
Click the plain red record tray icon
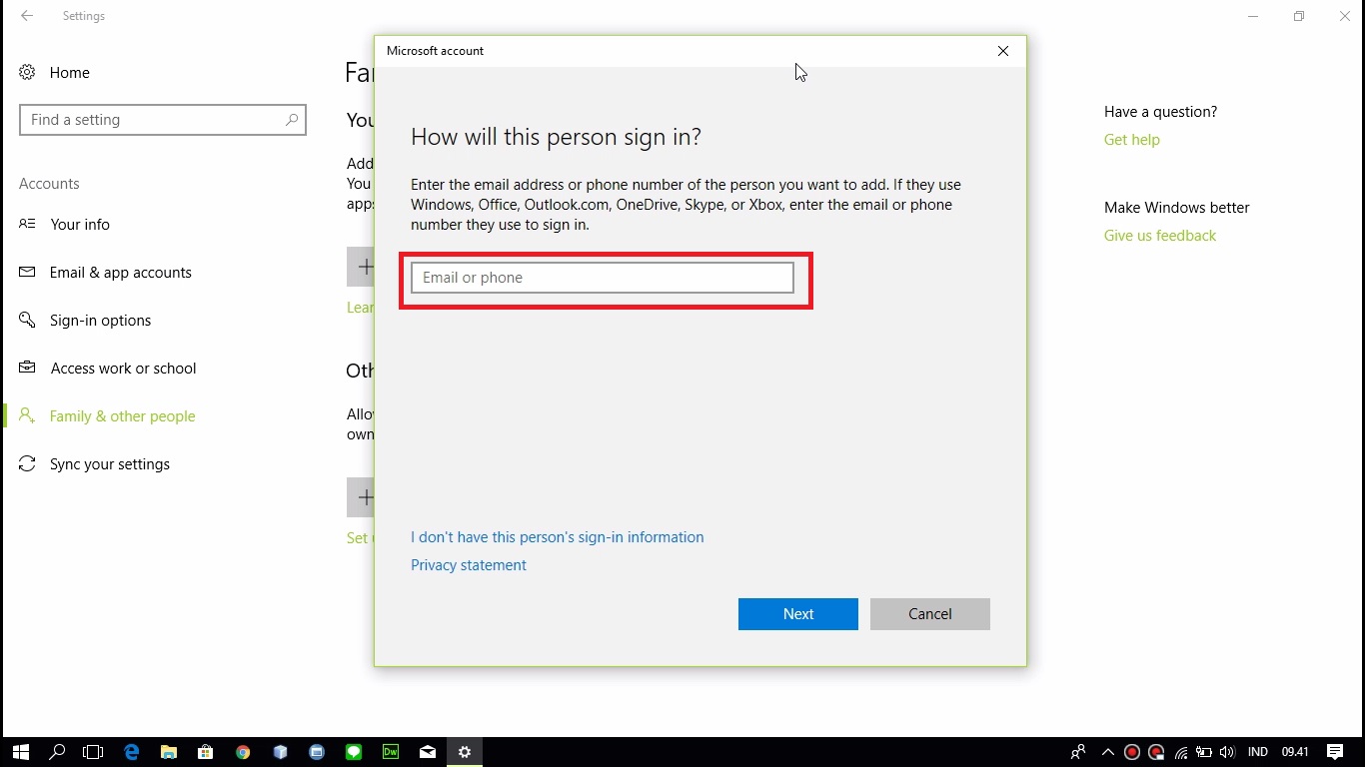tap(1132, 752)
